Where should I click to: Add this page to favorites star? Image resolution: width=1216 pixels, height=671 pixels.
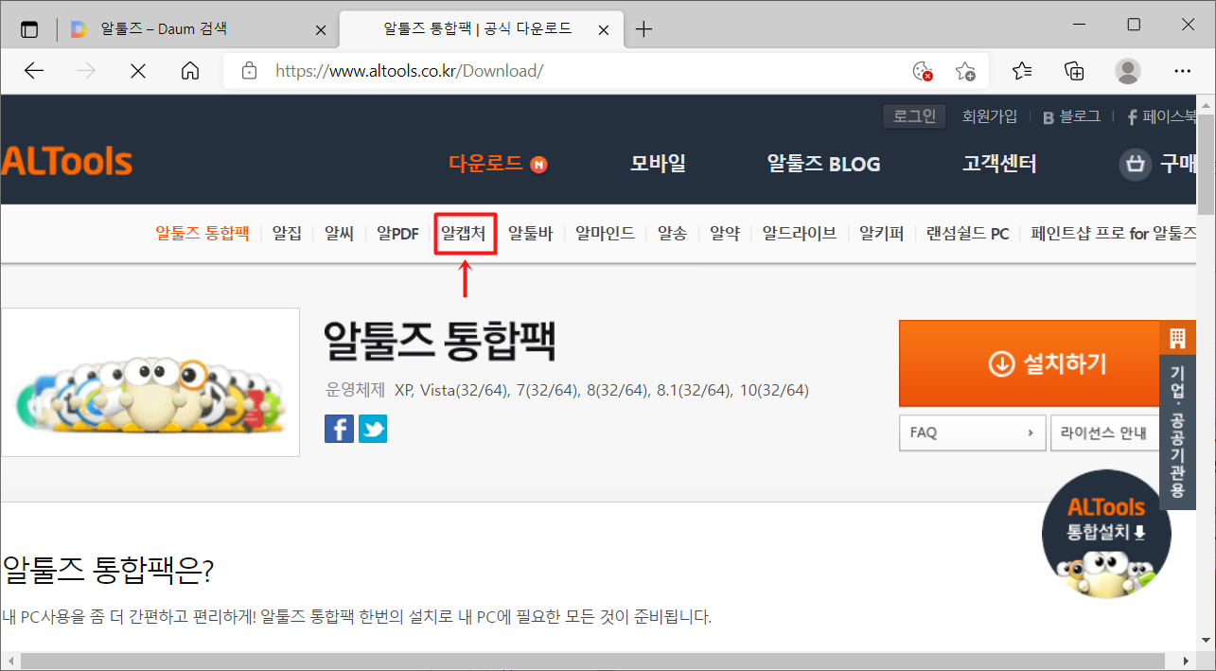pos(965,71)
